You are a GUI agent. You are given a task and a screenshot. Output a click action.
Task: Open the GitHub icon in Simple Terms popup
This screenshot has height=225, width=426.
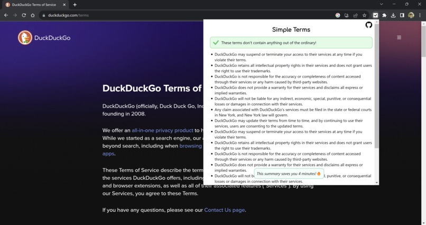pyautogui.click(x=368, y=25)
